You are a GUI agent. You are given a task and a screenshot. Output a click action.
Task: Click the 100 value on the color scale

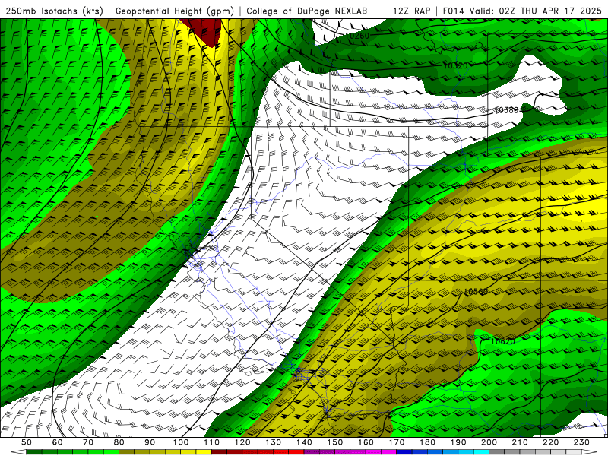(x=181, y=442)
